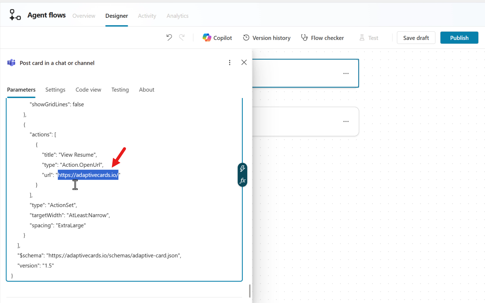Open the fx expression editor
Screen dimensions: 485x303
tap(242, 180)
